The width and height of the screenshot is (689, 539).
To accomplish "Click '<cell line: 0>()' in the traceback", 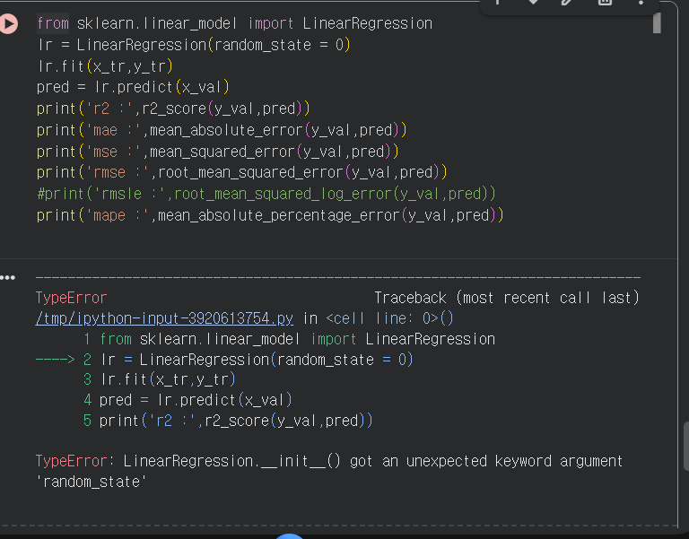I will pyautogui.click(x=389, y=318).
